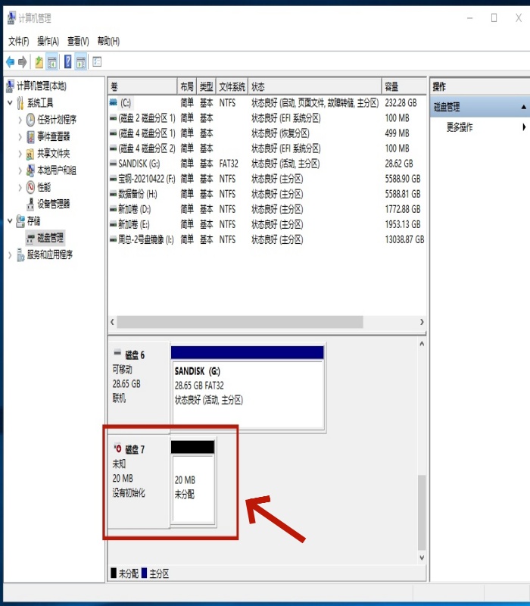The image size is (530, 606).
Task: Click the (C:) volume drive icon
Action: pyautogui.click(x=114, y=102)
